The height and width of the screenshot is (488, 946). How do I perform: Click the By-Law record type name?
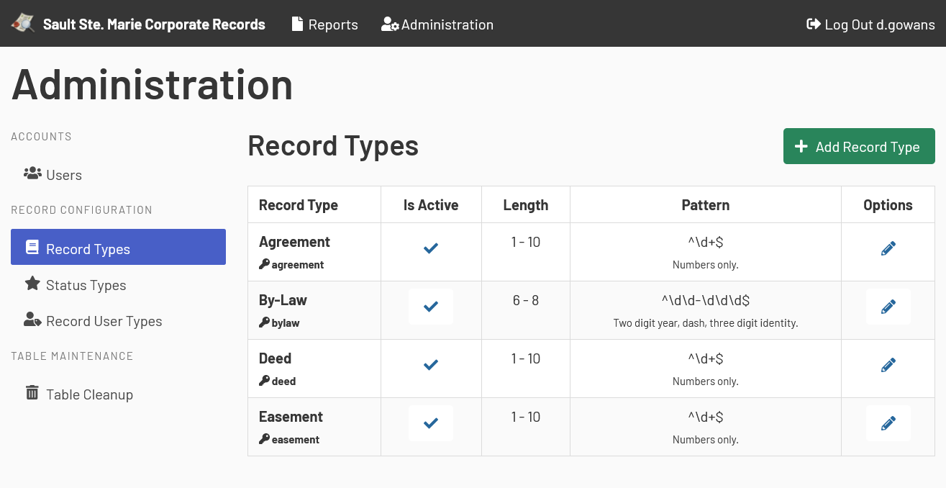(283, 300)
